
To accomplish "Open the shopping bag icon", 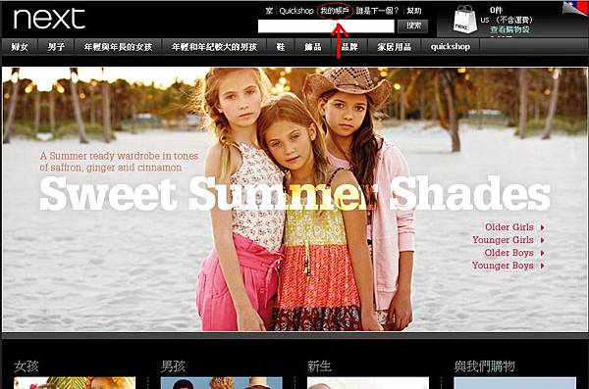I will coord(464,20).
